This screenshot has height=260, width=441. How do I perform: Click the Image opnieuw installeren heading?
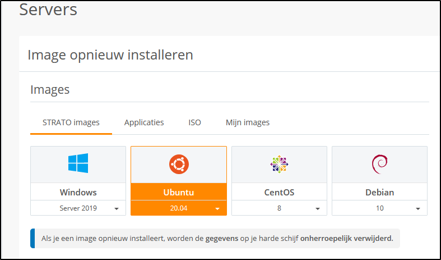[110, 55]
